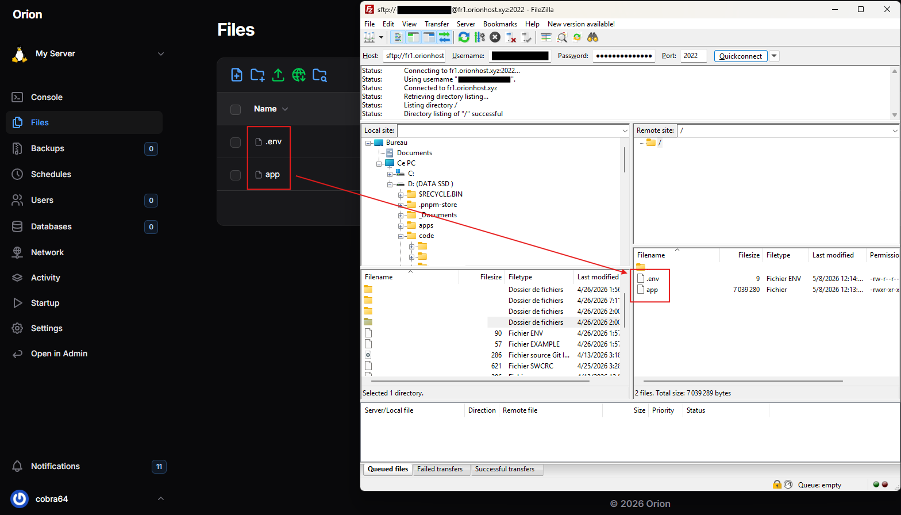Click the Quickconnect button
The height and width of the screenshot is (515, 901).
tap(741, 56)
